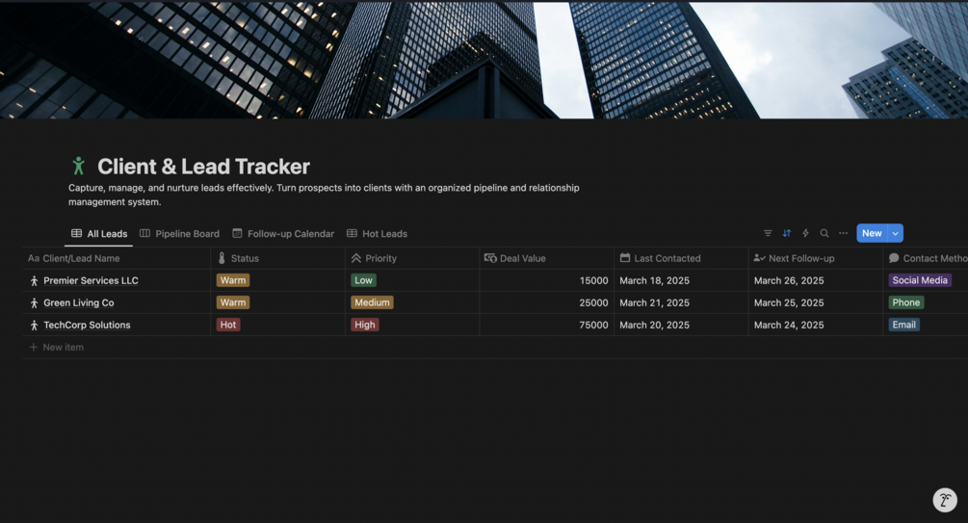
Task: Click the Status column header
Action: (277, 258)
